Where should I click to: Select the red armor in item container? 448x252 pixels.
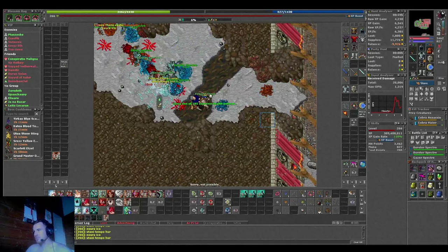(354, 39)
